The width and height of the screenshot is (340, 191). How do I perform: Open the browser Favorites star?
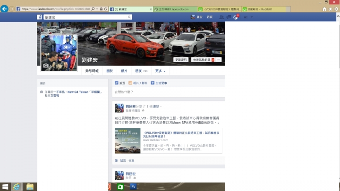pyautogui.click(x=330, y=9)
